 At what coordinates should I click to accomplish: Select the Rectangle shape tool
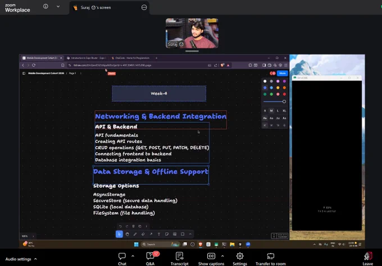pyautogui.click(x=183, y=234)
